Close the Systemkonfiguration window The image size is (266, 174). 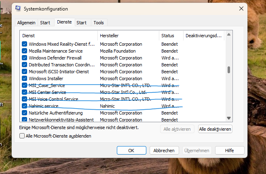(x=241, y=8)
